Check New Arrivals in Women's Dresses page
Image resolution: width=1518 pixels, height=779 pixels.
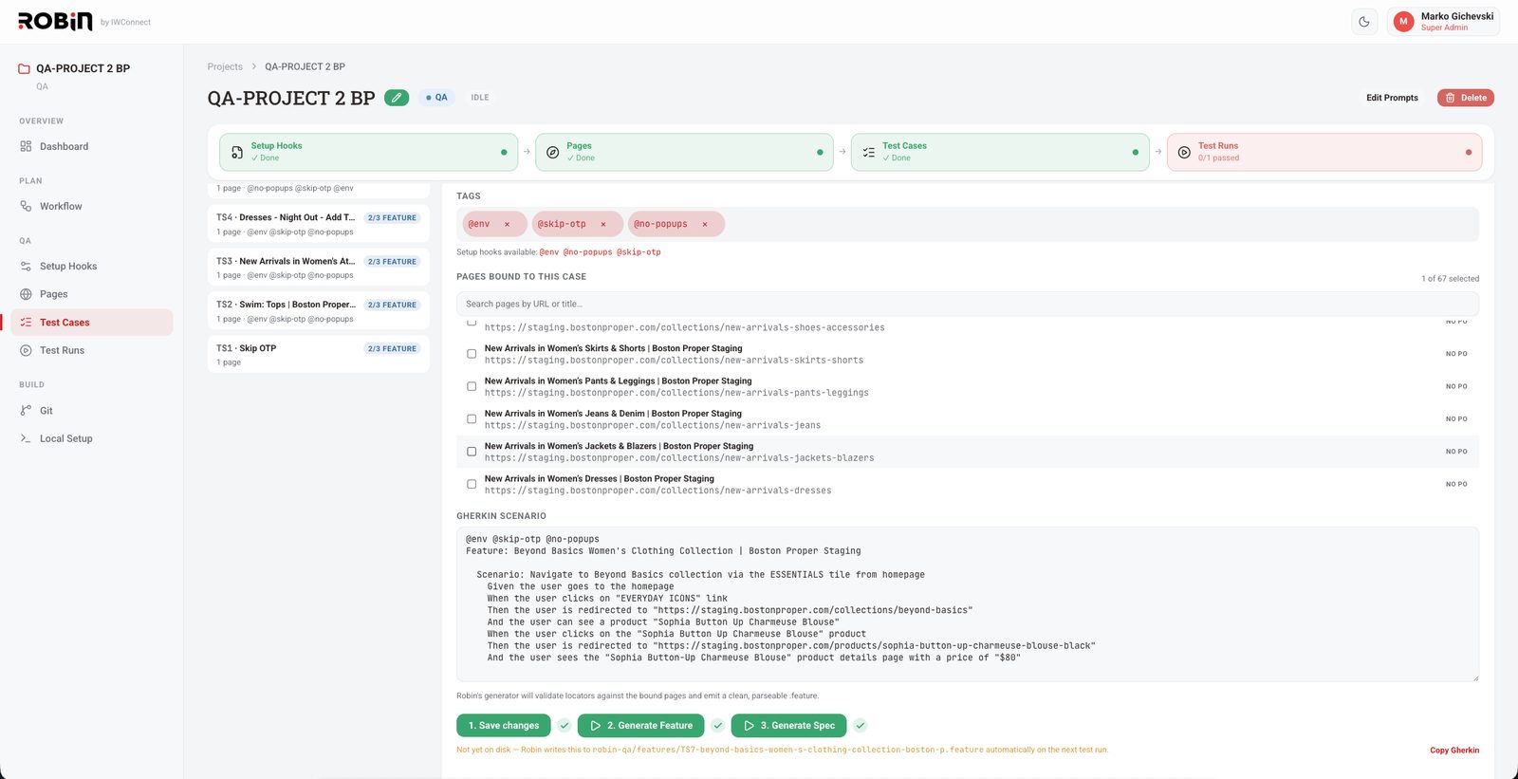(472, 484)
